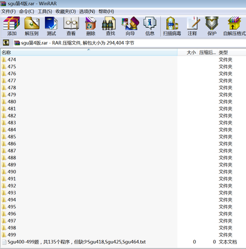
Task: Go up one level with arrow button
Action: coord(6,43)
